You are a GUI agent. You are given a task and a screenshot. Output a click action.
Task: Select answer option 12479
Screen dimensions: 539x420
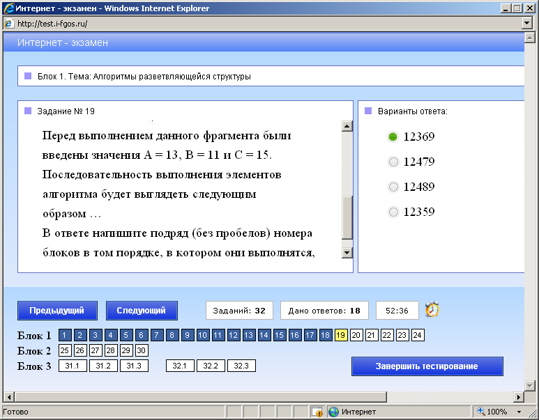point(393,162)
